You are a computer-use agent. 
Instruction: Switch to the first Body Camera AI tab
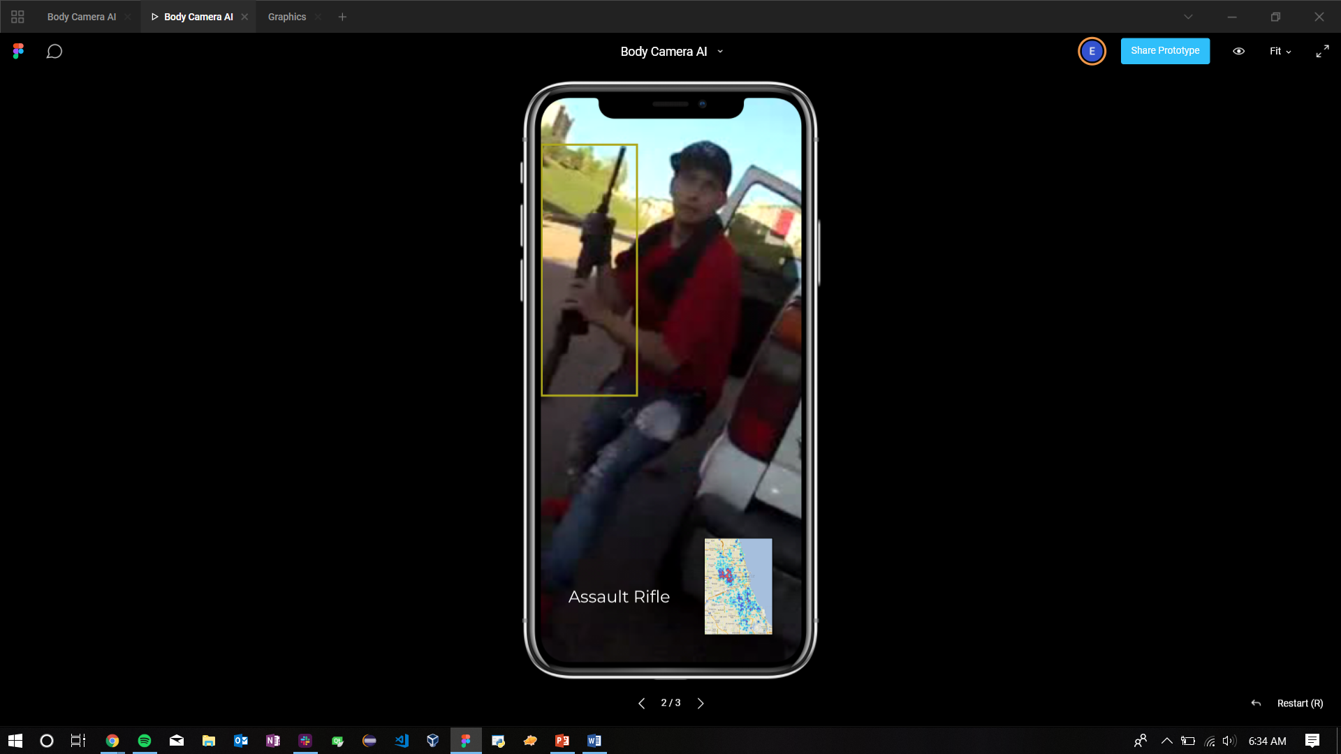[x=81, y=17]
